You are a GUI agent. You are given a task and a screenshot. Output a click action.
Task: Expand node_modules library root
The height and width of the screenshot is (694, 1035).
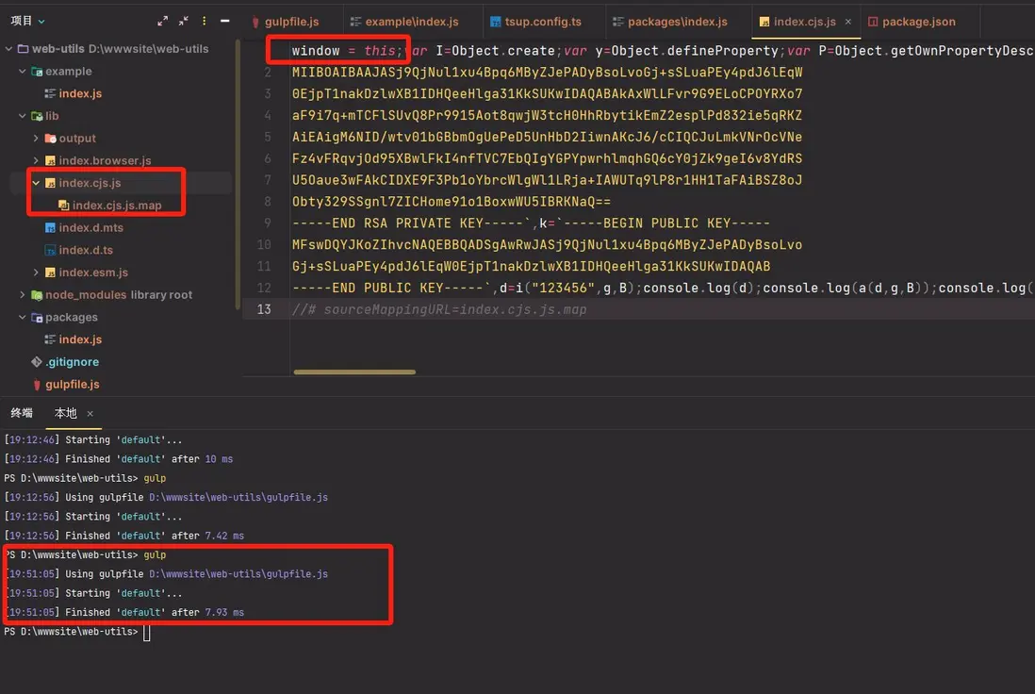click(x=23, y=294)
